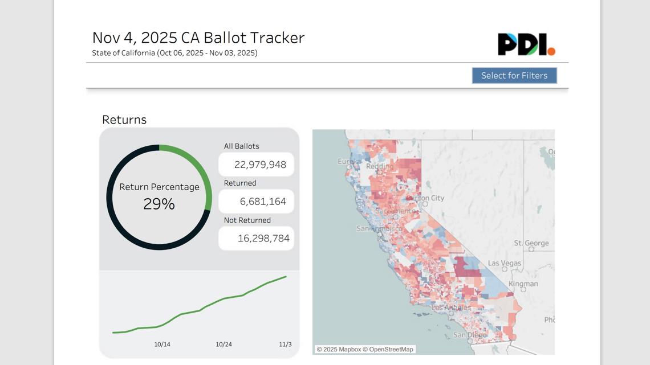650x365 pixels.
Task: Expand the Returns section header
Action: [x=124, y=120]
